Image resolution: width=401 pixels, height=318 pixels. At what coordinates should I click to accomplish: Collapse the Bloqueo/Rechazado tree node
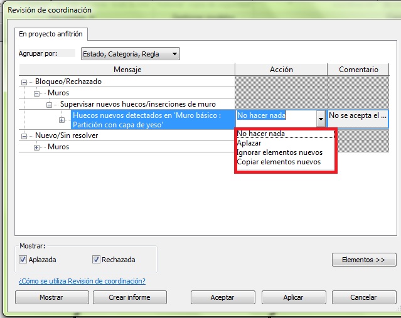point(24,82)
